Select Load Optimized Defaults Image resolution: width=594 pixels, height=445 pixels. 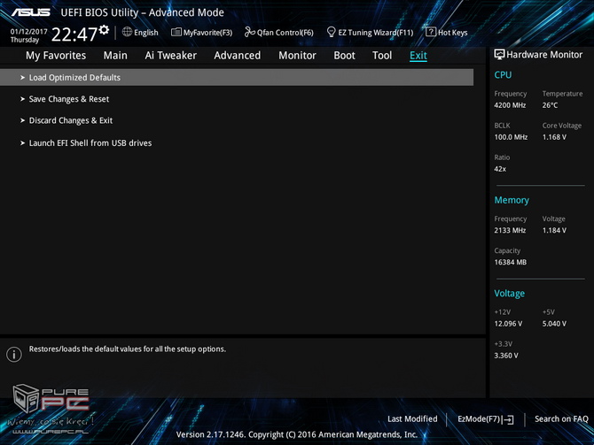pos(237,78)
